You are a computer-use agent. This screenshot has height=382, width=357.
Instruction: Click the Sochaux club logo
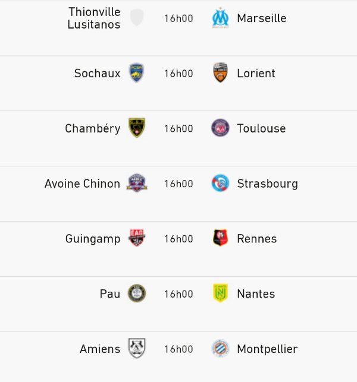click(136, 73)
